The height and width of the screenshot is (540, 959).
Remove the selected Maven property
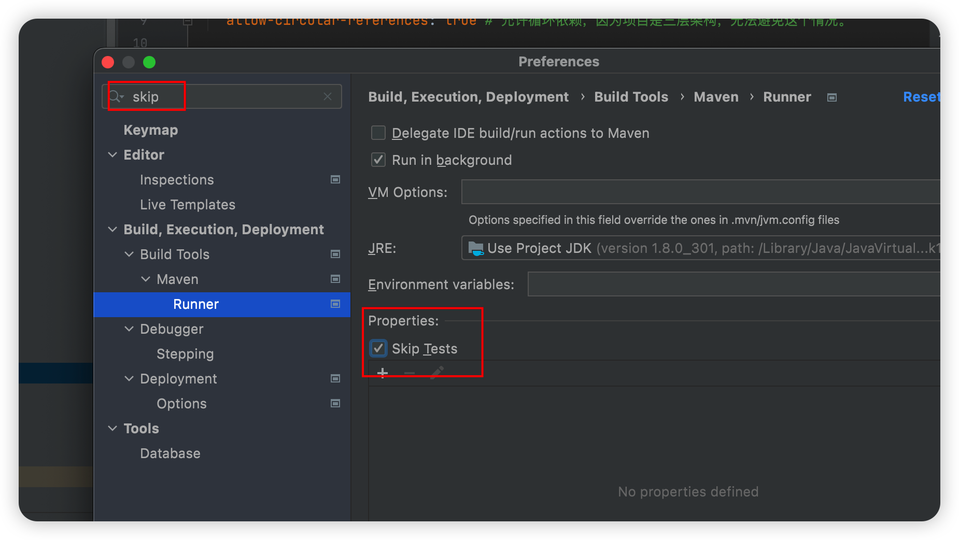[410, 373]
